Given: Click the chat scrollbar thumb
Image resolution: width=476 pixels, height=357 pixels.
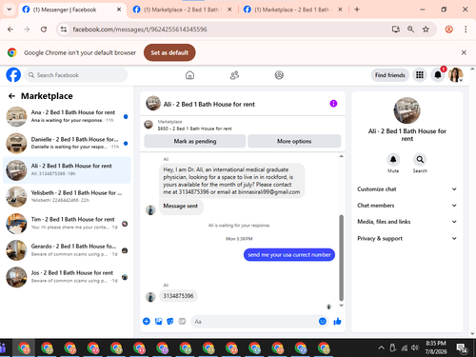Looking at the screenshot, I should (342, 258).
